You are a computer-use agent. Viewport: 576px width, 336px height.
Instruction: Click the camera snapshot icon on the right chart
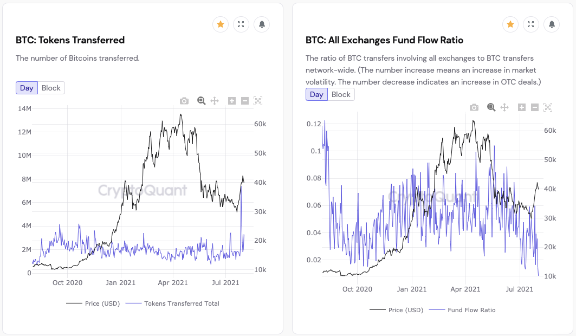(x=474, y=107)
